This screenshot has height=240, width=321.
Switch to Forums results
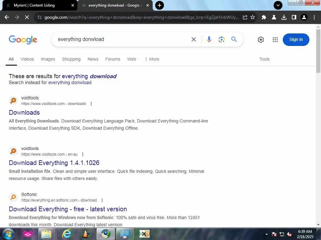[113, 59]
